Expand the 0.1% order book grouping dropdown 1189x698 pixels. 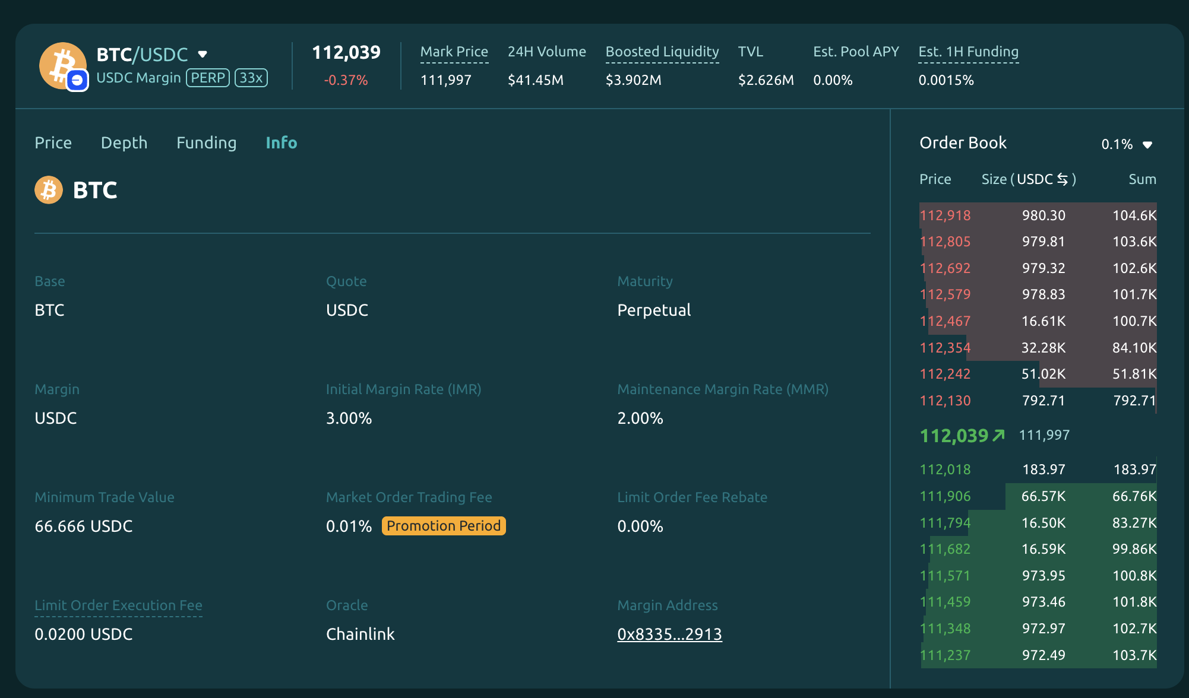1147,144
